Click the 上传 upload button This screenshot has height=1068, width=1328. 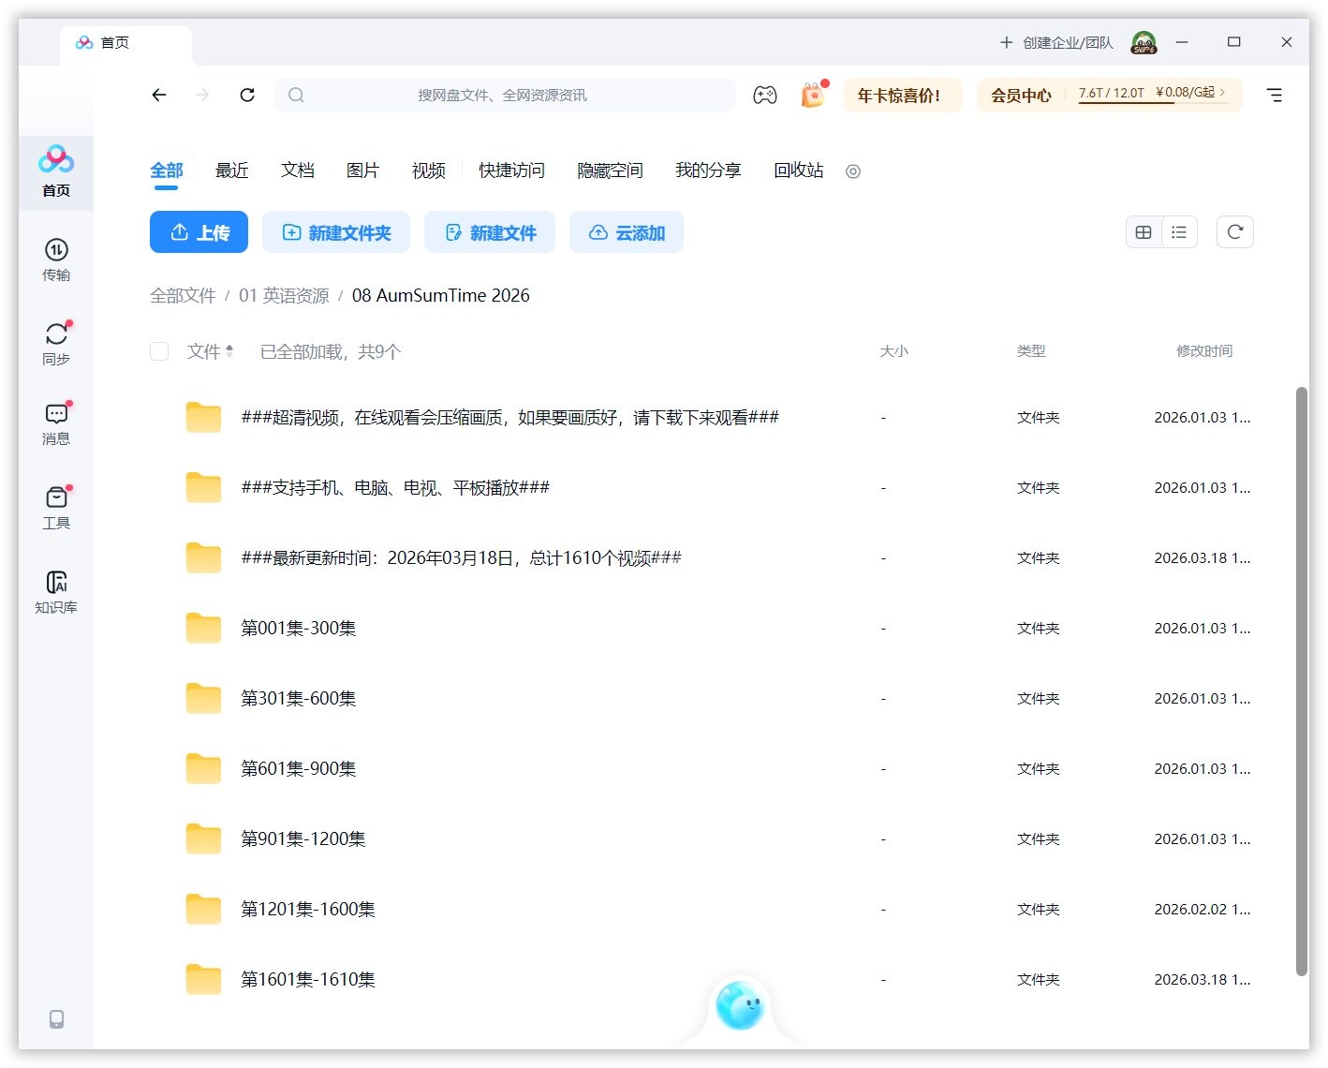[199, 231]
